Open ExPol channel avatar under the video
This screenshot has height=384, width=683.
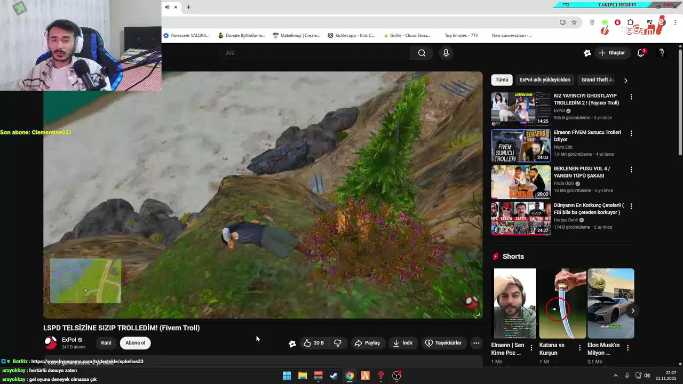tap(51, 343)
